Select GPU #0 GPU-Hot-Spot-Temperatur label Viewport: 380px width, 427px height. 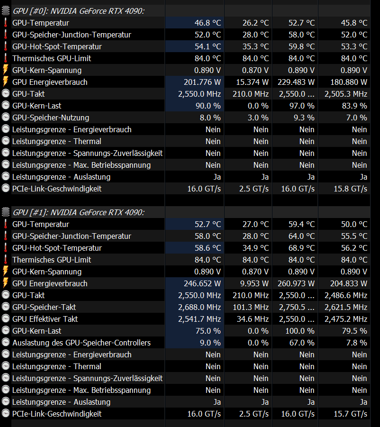pos(57,46)
